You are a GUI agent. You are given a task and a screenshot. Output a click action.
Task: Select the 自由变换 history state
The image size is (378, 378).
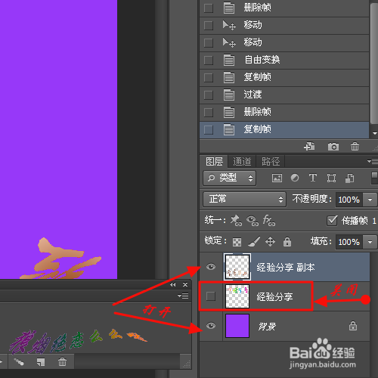[284, 60]
